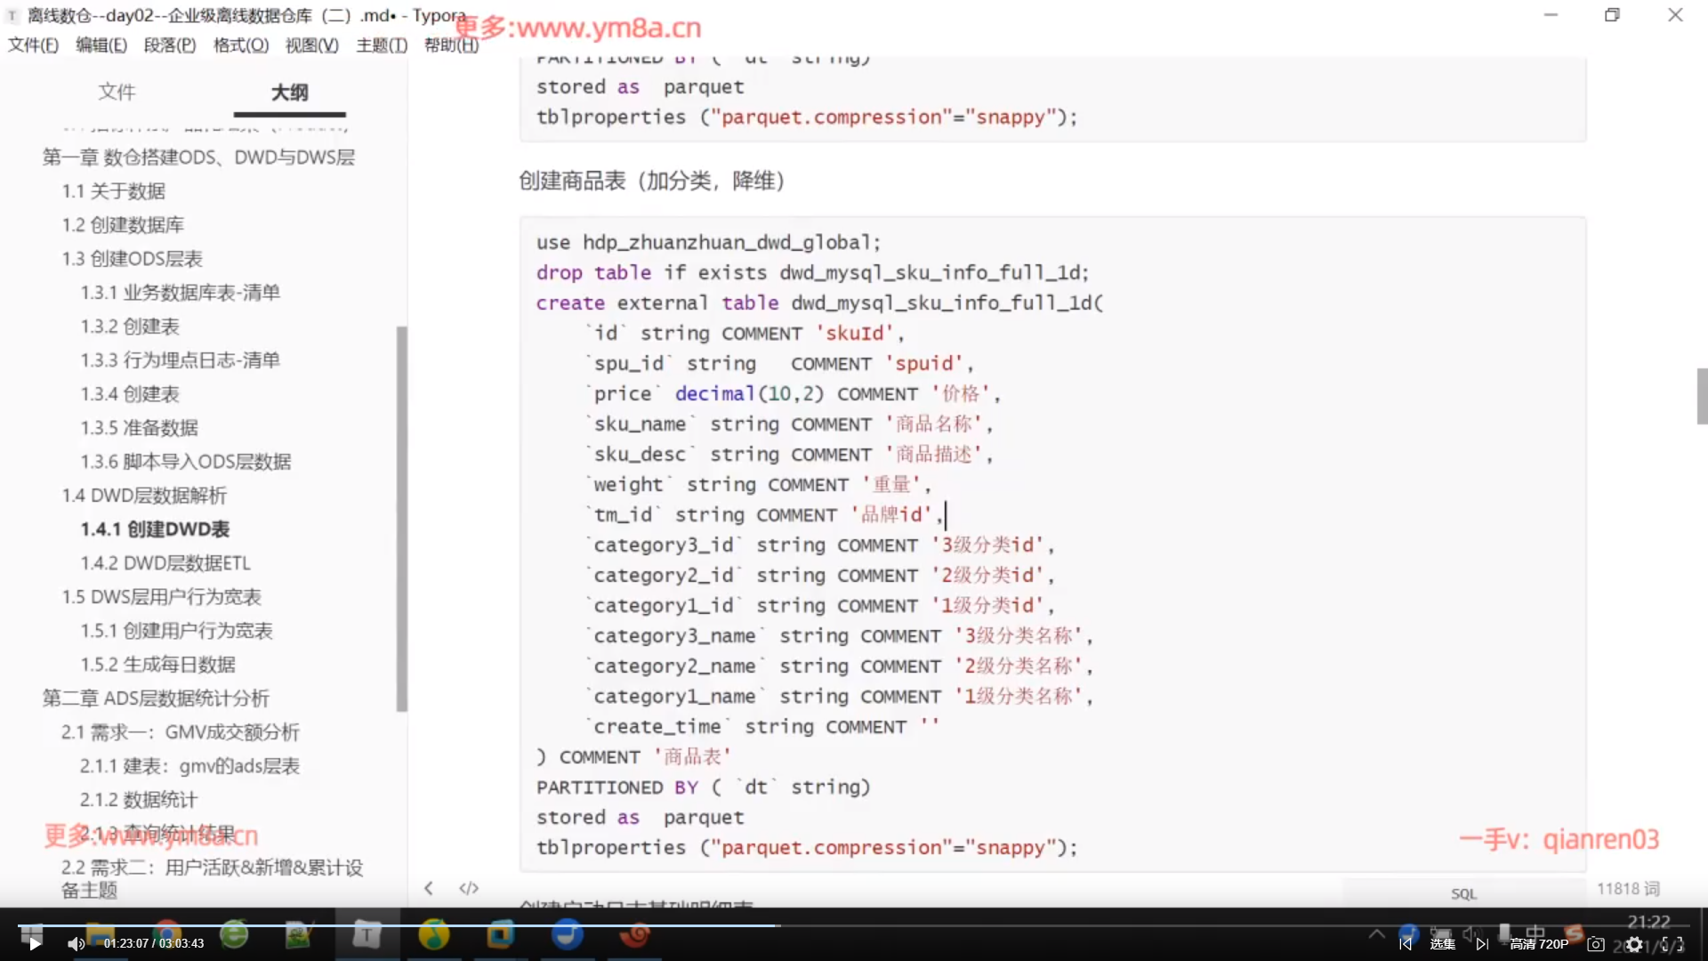1708x961 pixels.
Task: Switch to the 文件 sidebar tab
Action: 117,92
